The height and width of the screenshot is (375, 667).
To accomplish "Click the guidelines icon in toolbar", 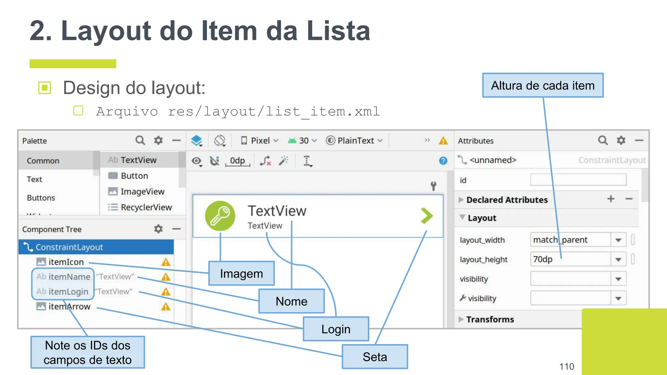I will coord(307,161).
